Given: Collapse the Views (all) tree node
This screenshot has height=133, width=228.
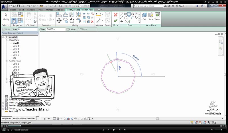Looking at the screenshot, I should 3,37.
